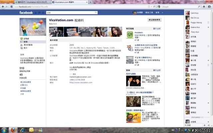Click the VicoVation balloon profile picture

(33, 27)
